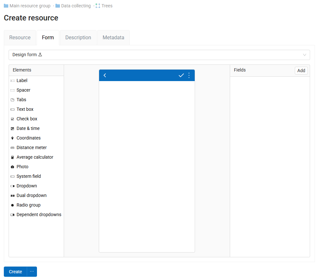
Task: Open the three-dot menu in preview header
Action: tap(189, 75)
